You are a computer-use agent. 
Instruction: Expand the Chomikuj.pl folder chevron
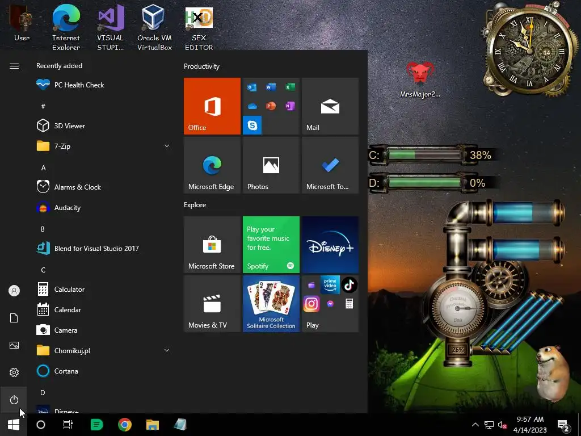pos(167,350)
